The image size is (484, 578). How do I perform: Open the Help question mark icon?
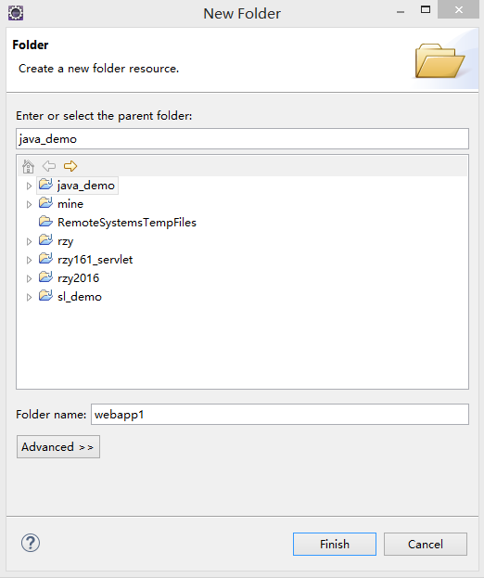coord(31,543)
